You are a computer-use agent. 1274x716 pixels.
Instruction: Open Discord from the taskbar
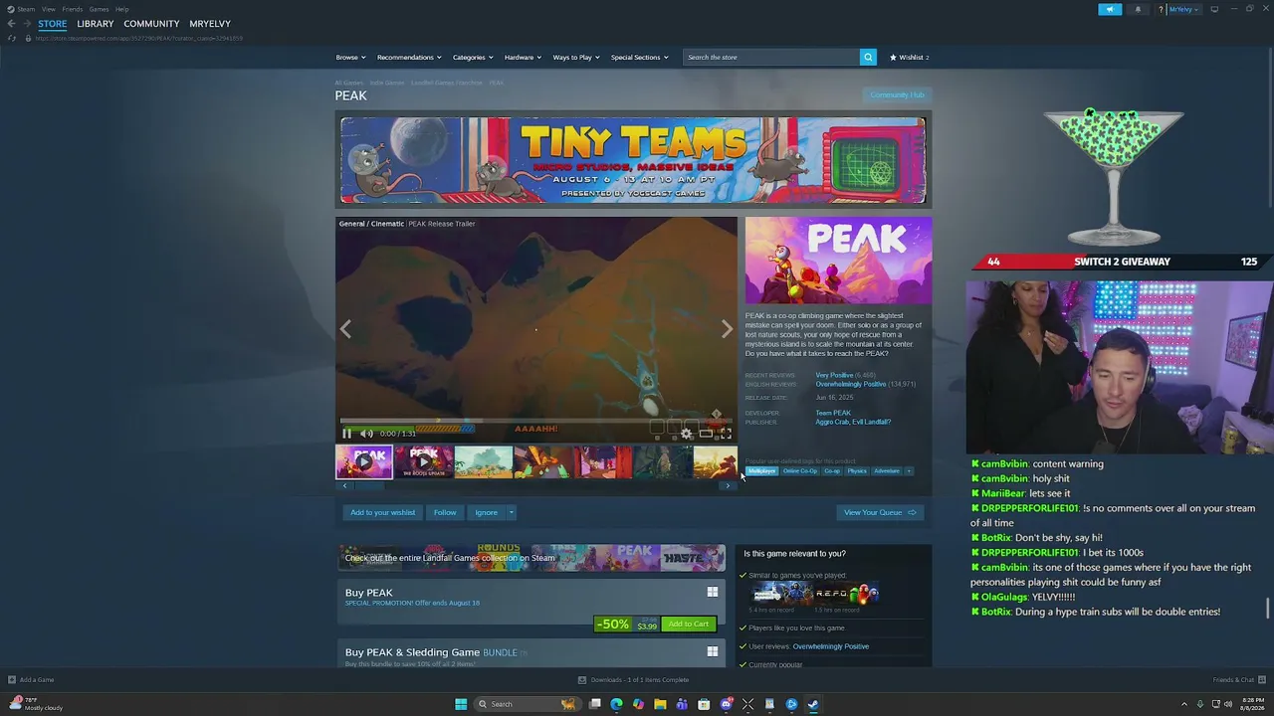pos(727,704)
